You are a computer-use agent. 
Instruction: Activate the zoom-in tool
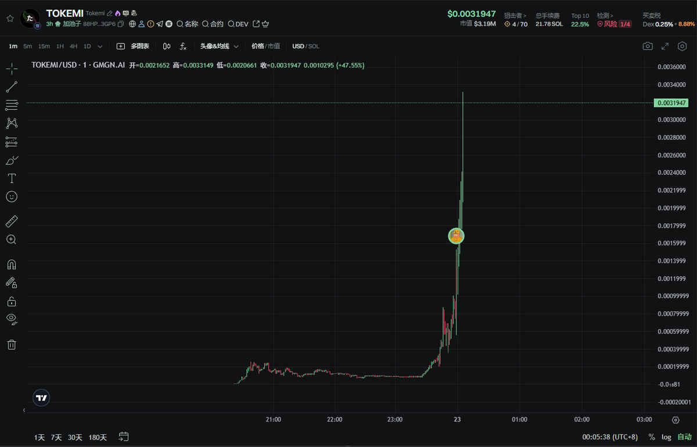(x=12, y=239)
